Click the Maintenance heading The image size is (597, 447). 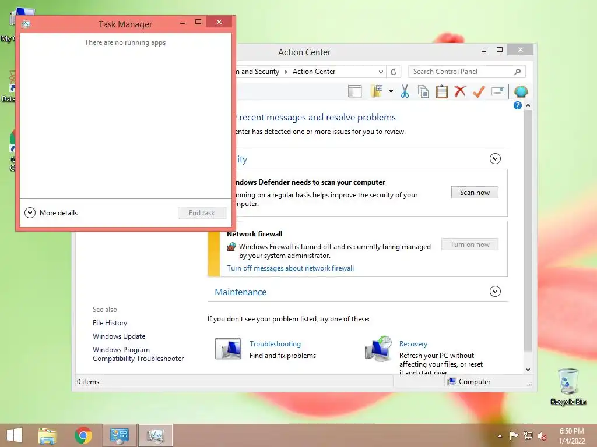[x=241, y=292]
